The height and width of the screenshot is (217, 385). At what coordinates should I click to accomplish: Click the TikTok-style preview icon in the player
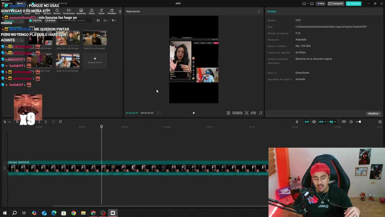click(x=228, y=113)
